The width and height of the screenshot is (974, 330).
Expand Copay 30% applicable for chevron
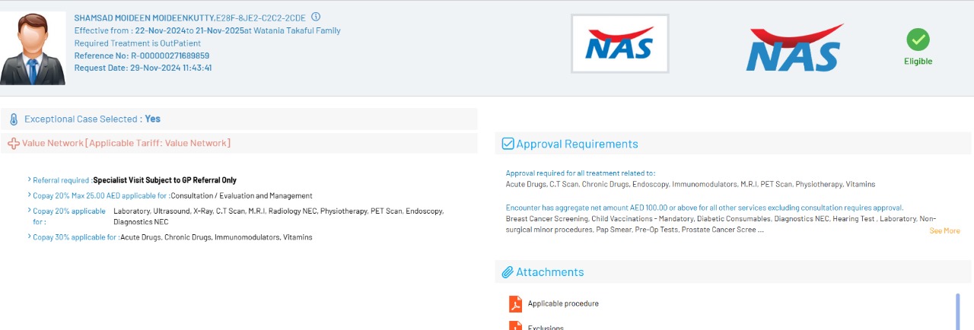30,236
